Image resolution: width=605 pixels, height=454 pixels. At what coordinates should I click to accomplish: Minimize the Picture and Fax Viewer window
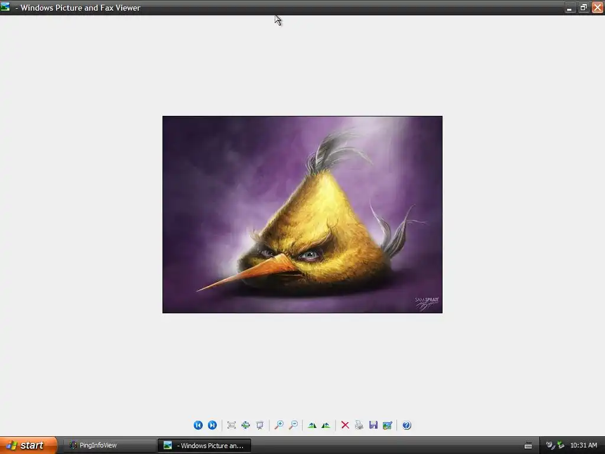tap(570, 7)
